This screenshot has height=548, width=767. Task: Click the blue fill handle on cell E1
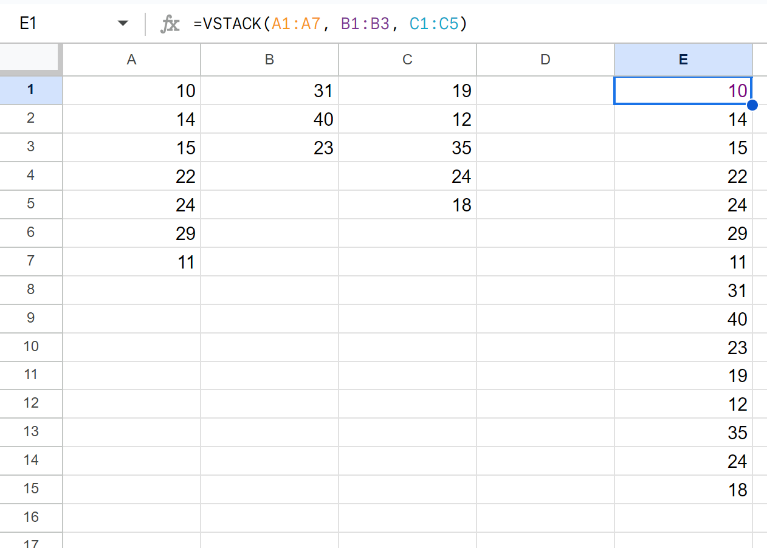[x=753, y=105]
